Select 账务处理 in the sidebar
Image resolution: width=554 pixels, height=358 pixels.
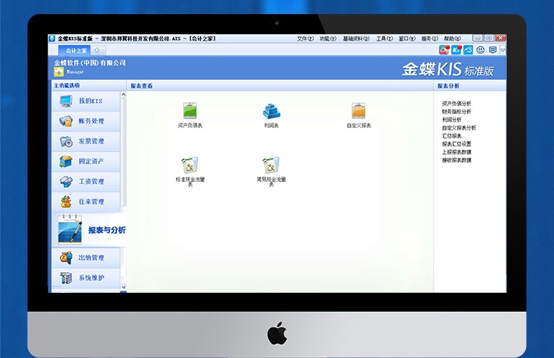(86, 121)
